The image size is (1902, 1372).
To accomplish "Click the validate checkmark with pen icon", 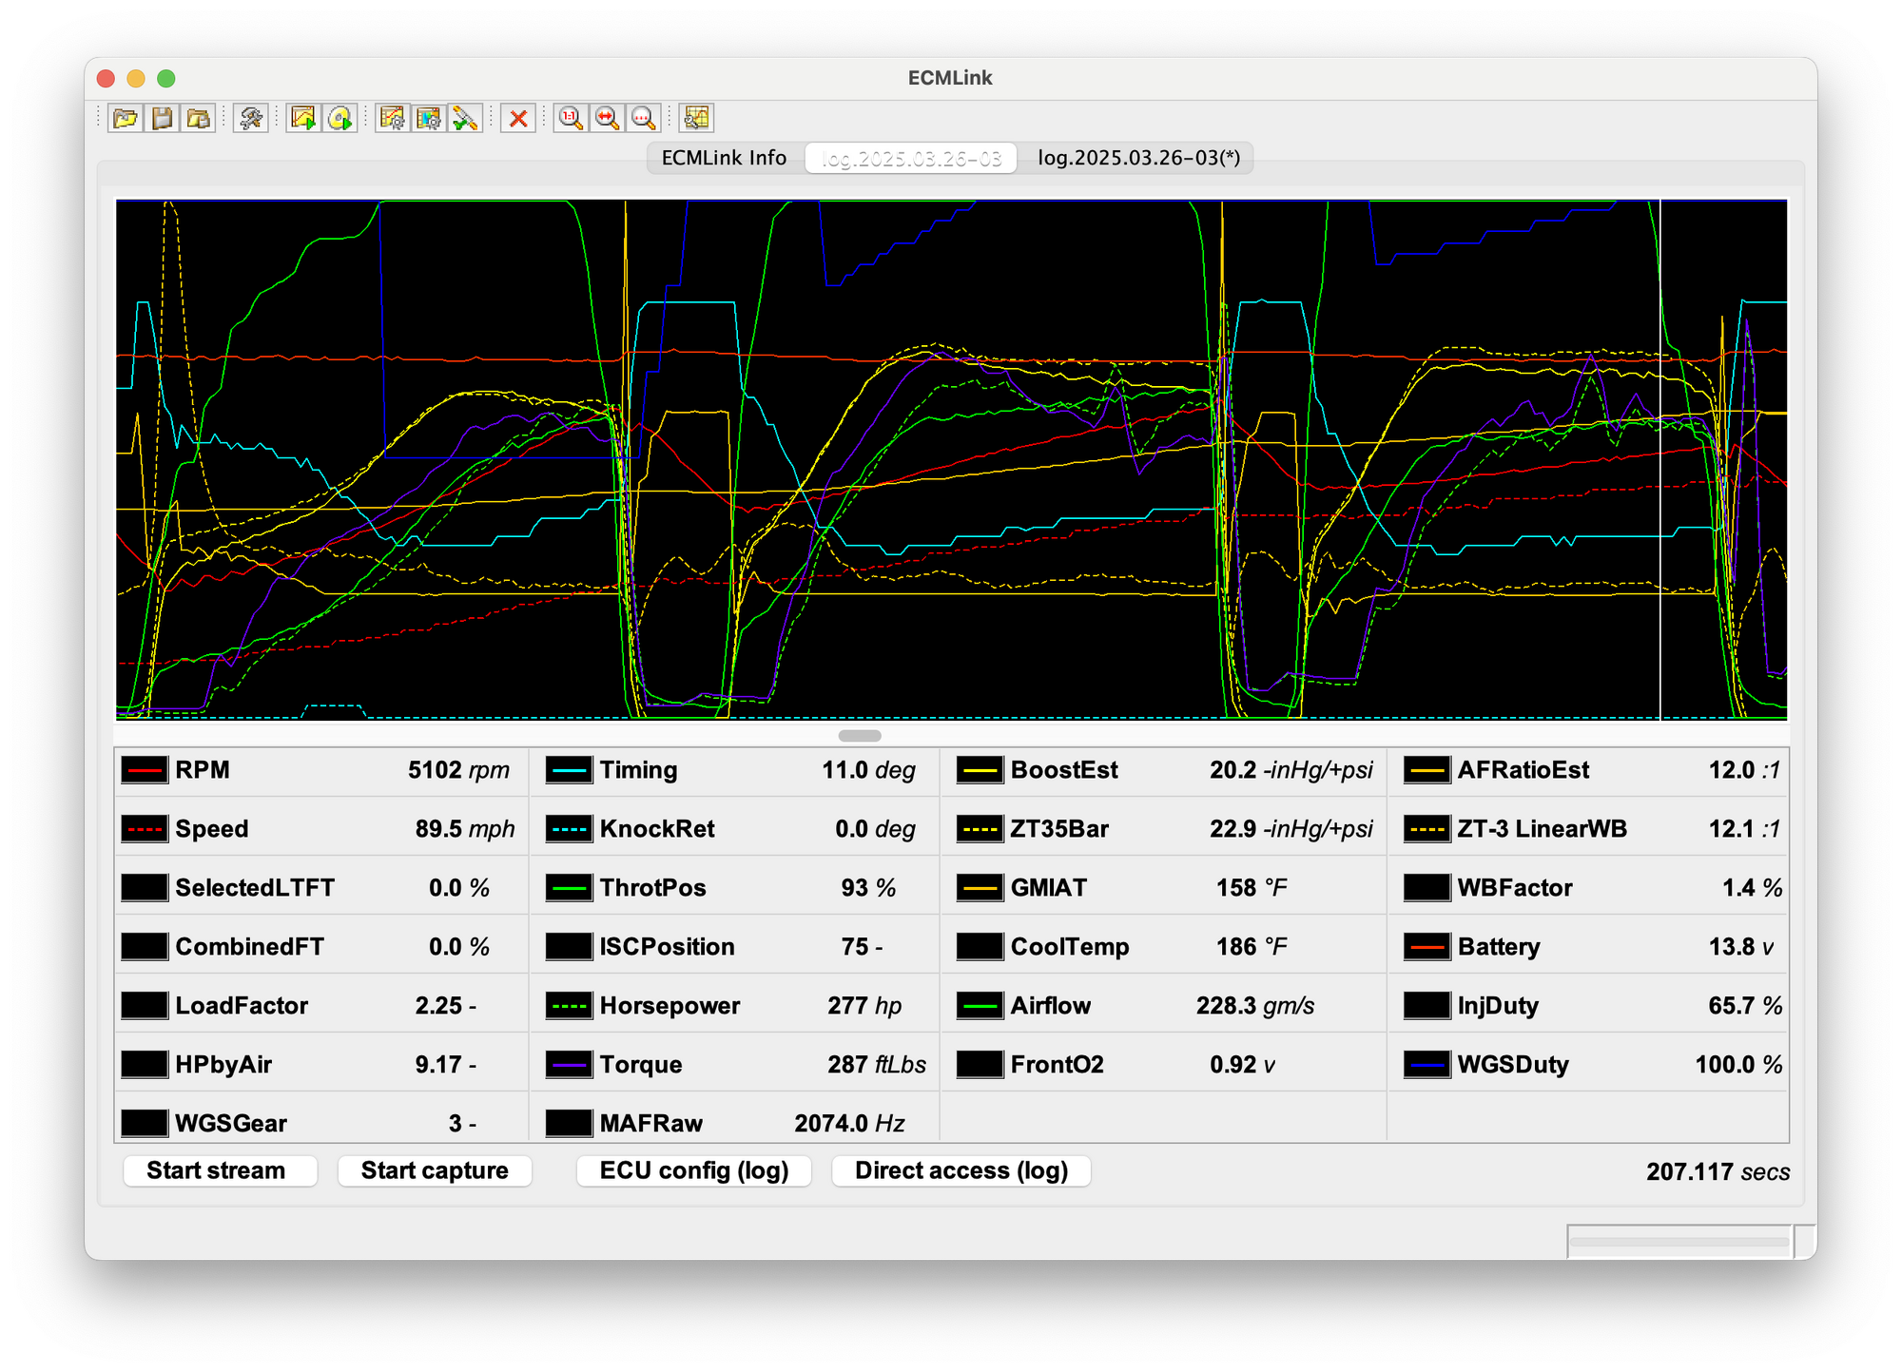I will point(465,118).
